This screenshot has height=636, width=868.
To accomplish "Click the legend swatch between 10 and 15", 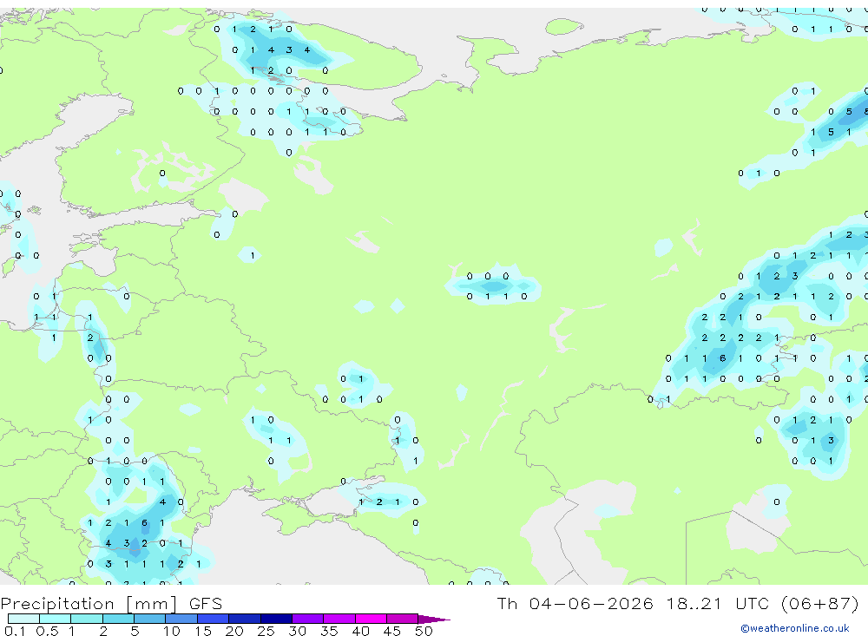I will click(x=181, y=619).
